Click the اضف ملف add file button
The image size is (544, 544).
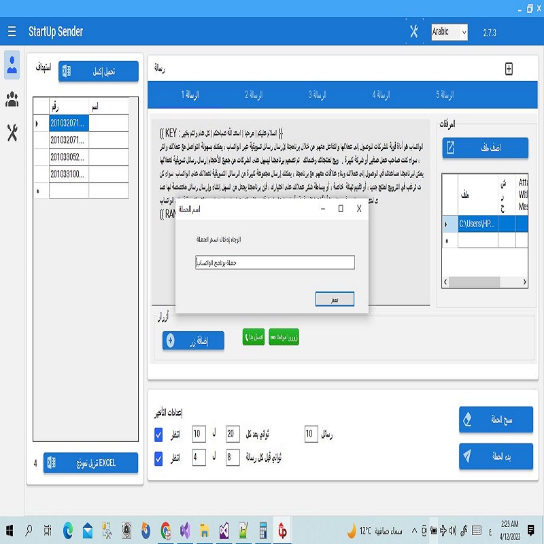485,148
